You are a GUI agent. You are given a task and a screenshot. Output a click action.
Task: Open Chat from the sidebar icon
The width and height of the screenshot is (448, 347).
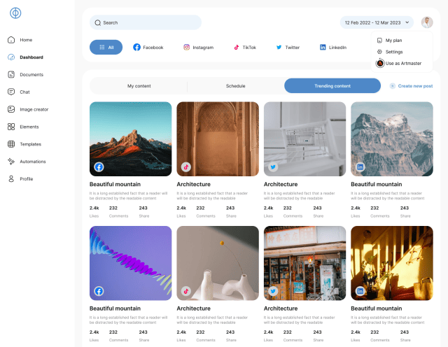tap(11, 92)
